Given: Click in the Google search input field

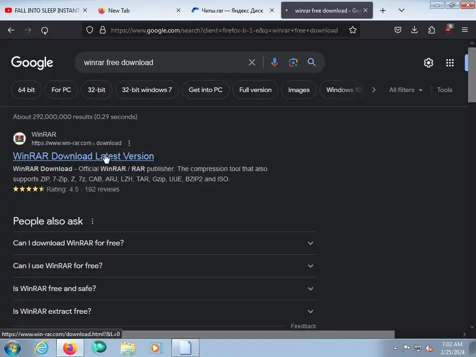Looking at the screenshot, I should click(164, 63).
